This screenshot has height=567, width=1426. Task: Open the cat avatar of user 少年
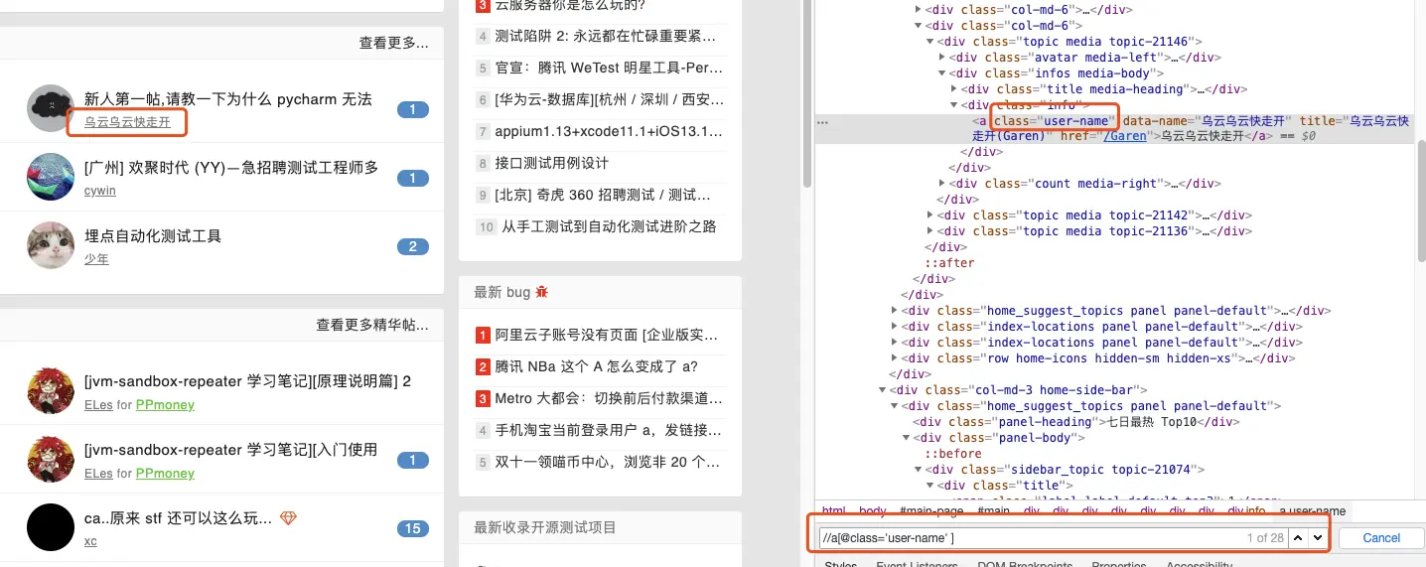[51, 245]
